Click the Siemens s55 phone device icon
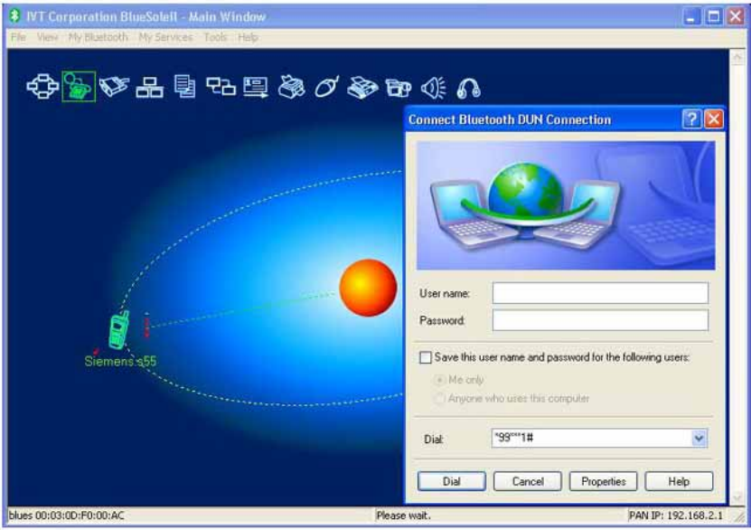 coord(118,330)
